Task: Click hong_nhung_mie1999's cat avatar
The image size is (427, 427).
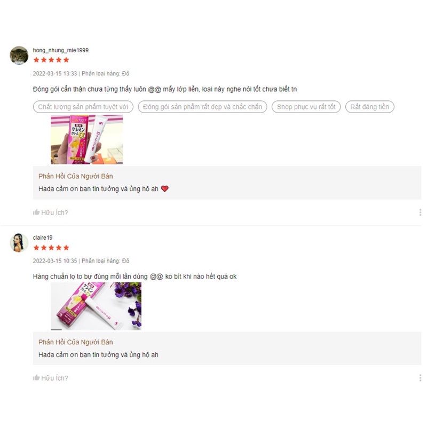Action: [19, 56]
